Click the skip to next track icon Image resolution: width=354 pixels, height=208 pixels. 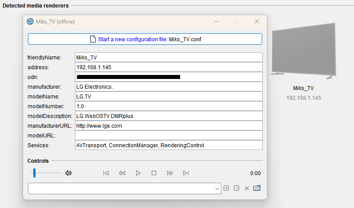click(x=186, y=173)
